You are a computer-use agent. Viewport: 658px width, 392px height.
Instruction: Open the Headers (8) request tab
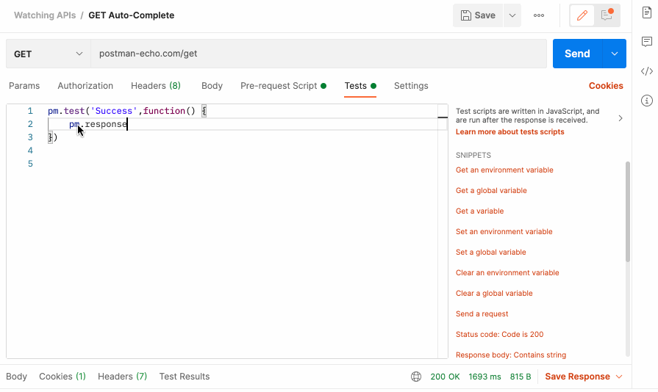click(x=155, y=86)
